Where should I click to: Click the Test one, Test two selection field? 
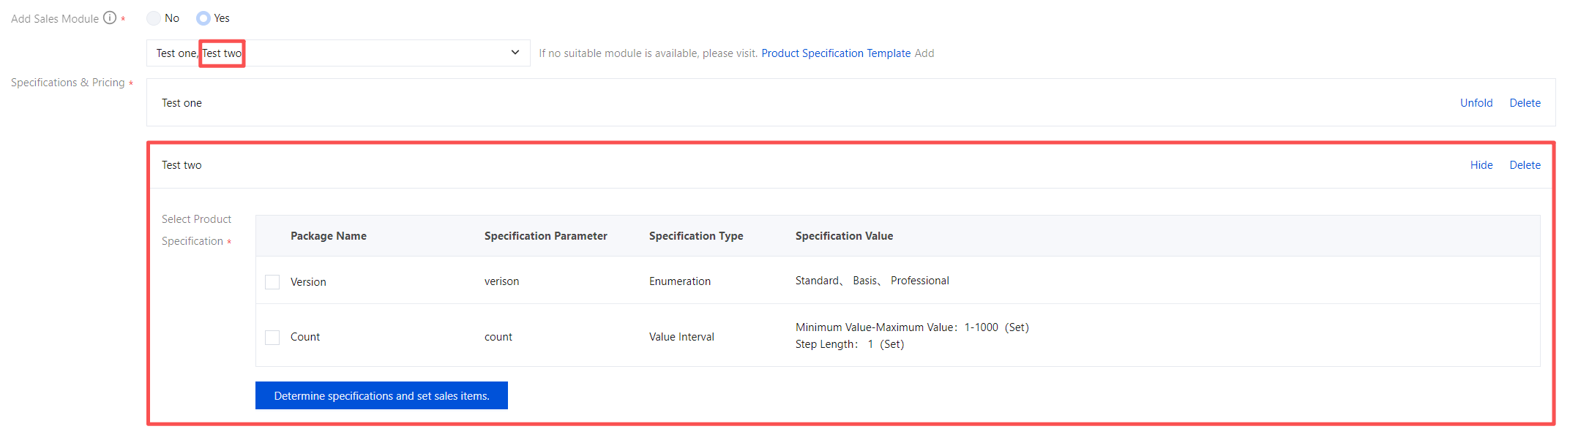(x=329, y=53)
